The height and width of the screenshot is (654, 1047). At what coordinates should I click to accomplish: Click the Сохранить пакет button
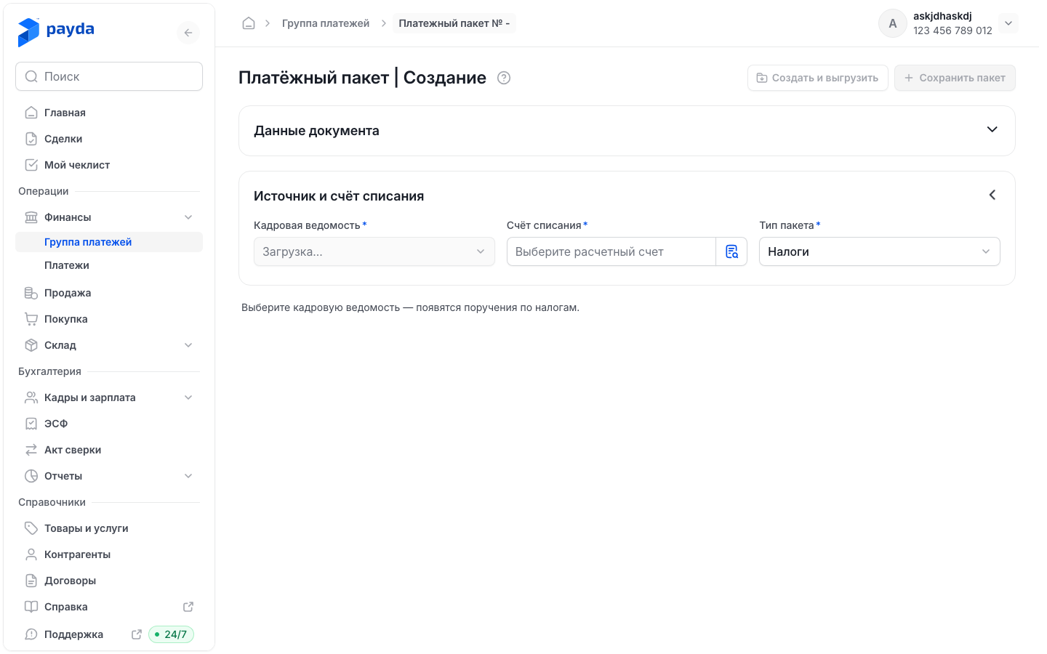point(955,78)
